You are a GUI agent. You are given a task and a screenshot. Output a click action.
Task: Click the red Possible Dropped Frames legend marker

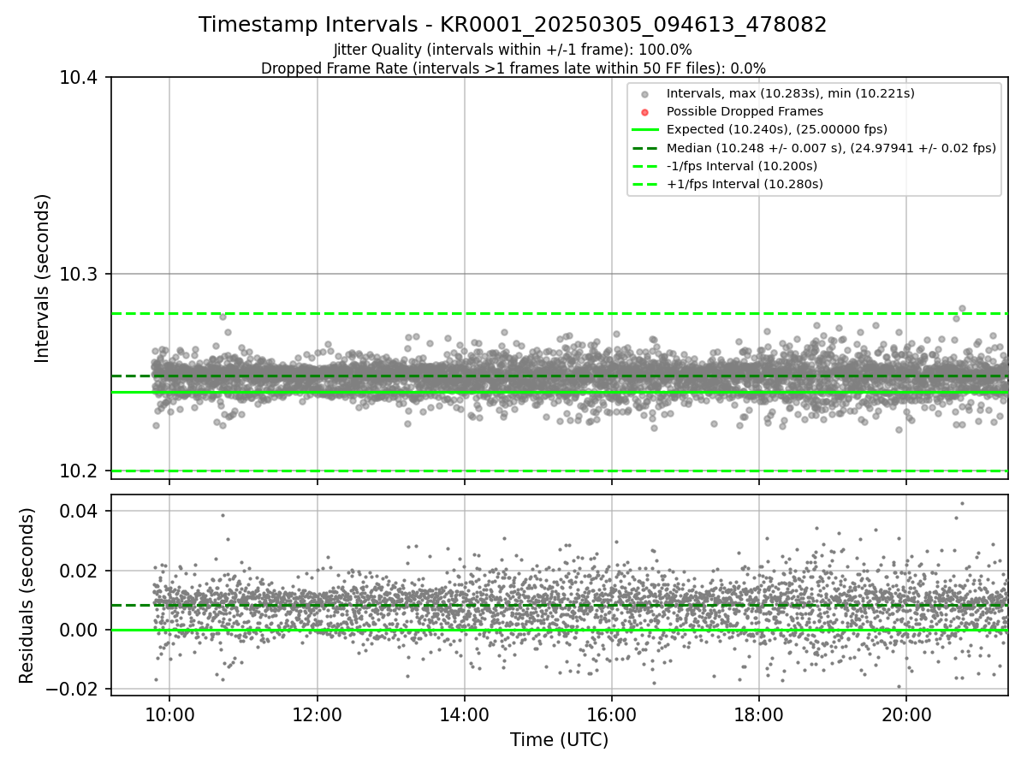[x=644, y=112]
